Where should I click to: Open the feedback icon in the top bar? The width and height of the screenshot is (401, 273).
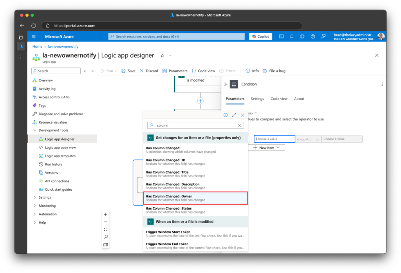pyautogui.click(x=323, y=36)
